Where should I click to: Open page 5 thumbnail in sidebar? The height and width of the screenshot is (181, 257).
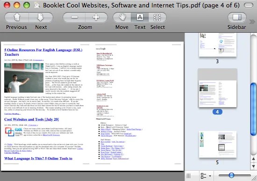[x=218, y=145]
